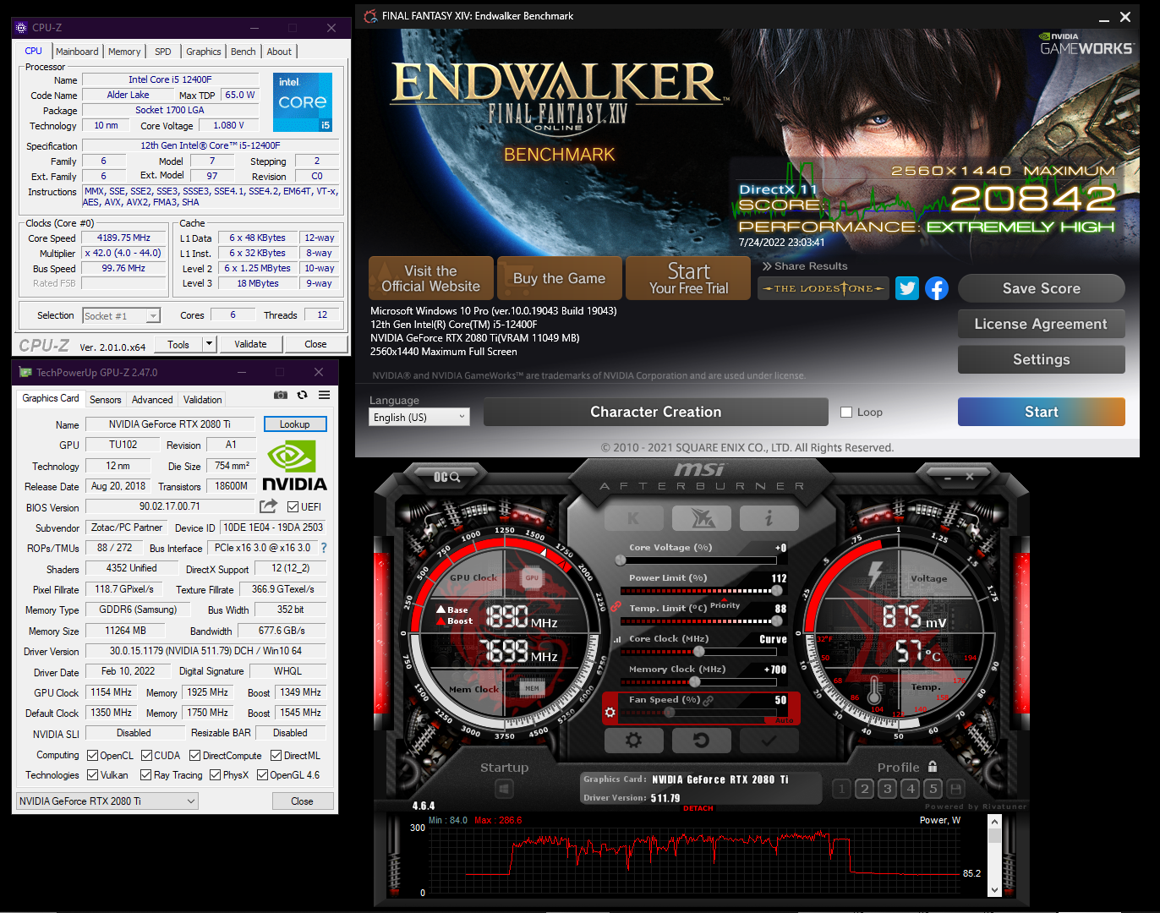Open the CPU-Z Tools dropdown arrow
Image resolution: width=1160 pixels, height=913 pixels.
coord(209,343)
